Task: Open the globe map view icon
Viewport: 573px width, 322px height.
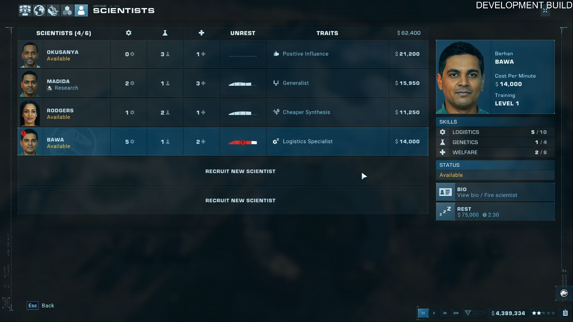Action: tap(39, 10)
